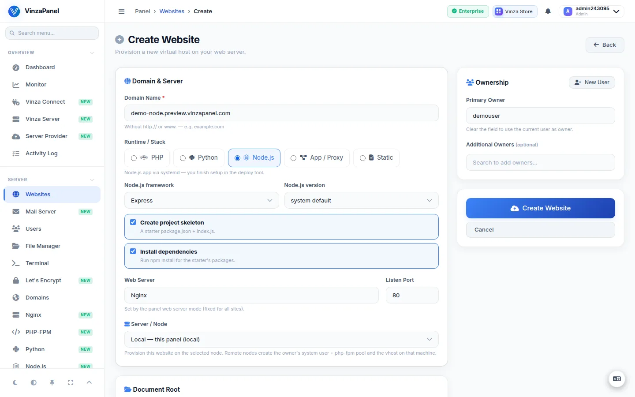Open Websites item in sidebar
The image size is (635, 397).
52,195
